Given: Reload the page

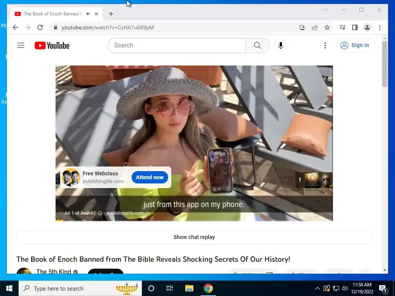Looking at the screenshot, I should coord(40,27).
